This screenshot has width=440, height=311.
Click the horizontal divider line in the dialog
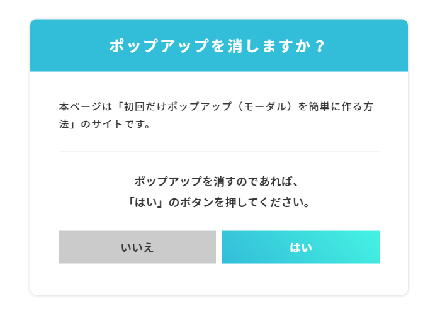218,152
